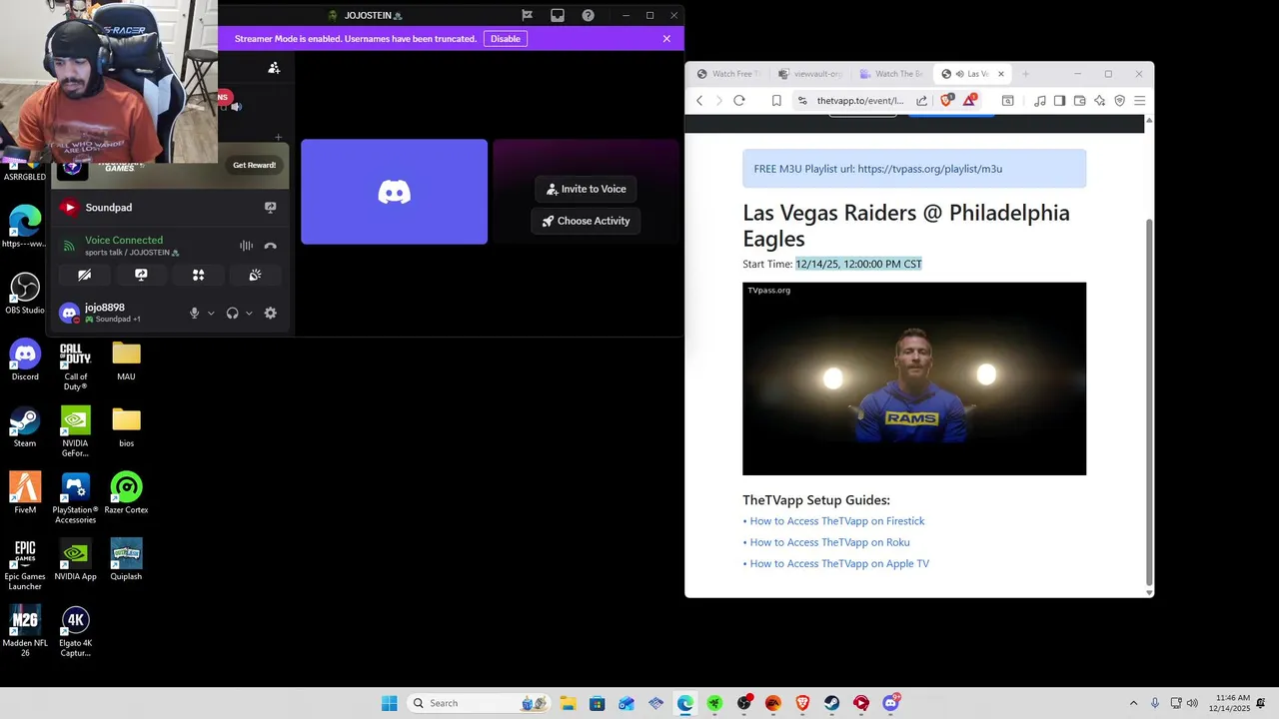Play the TVpass.org video stream
1279x719 pixels.
click(914, 378)
